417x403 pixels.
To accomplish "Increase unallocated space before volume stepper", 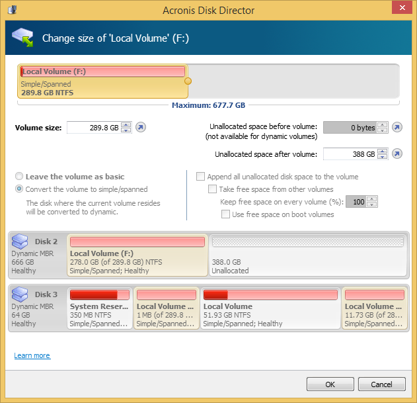I will click(x=382, y=124).
